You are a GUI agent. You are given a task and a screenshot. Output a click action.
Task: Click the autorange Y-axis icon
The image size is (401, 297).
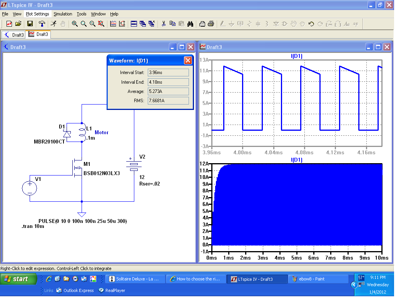122,24
